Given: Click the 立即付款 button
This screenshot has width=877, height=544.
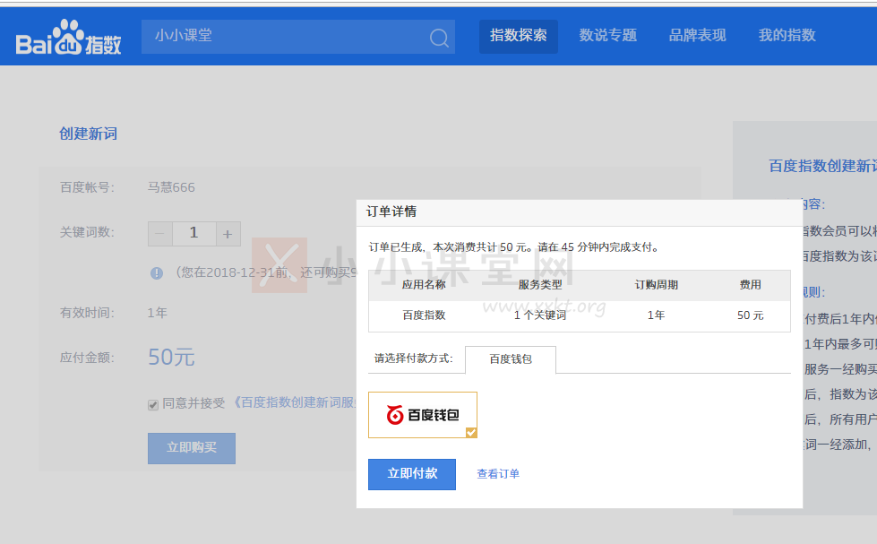Looking at the screenshot, I should coord(412,474).
